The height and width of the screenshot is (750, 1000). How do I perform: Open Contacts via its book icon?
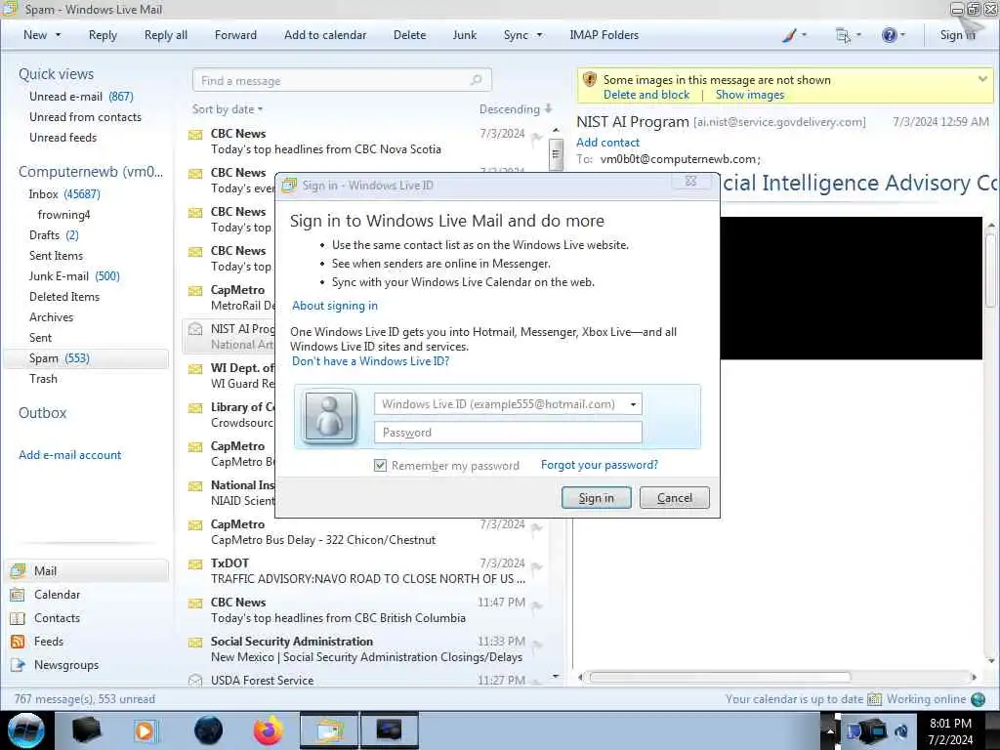(x=18, y=618)
